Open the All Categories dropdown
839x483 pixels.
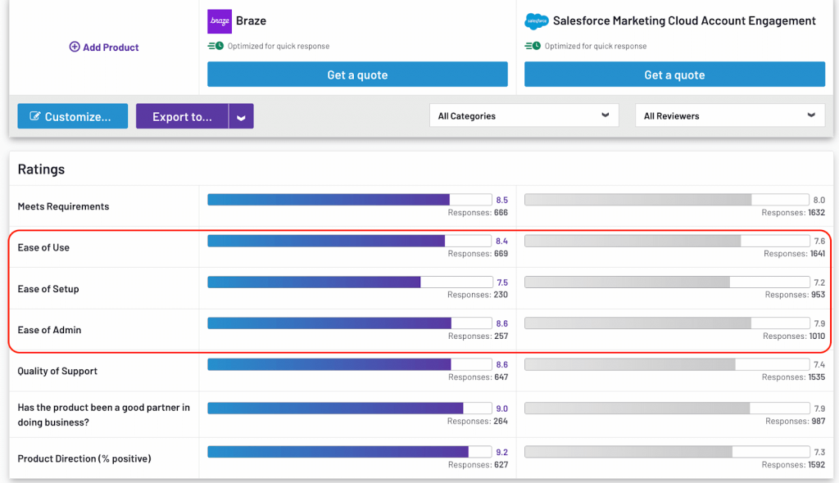coord(524,115)
